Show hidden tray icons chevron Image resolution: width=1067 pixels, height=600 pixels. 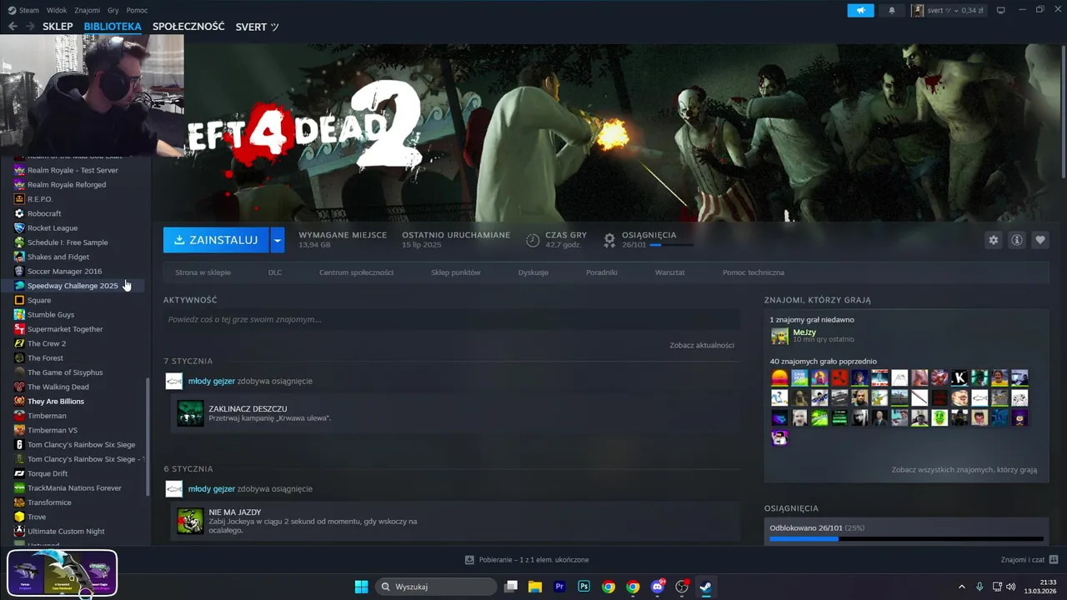(x=961, y=587)
